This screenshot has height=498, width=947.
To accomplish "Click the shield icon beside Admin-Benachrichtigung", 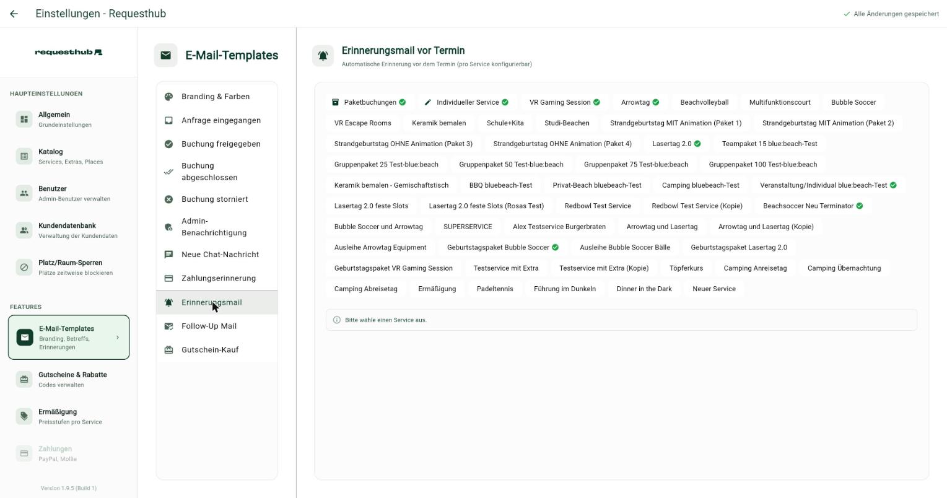I will (168, 227).
